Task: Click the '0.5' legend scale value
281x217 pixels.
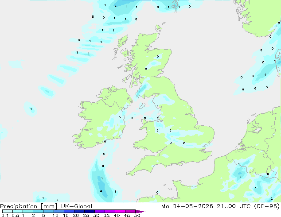Action: tap(15, 215)
